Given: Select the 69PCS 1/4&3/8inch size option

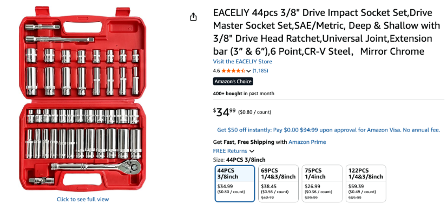Looking at the screenshot, I should pos(278,183).
